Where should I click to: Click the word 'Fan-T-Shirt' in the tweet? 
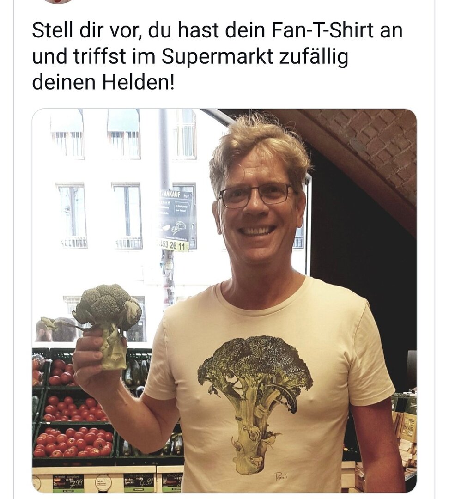coord(322,30)
